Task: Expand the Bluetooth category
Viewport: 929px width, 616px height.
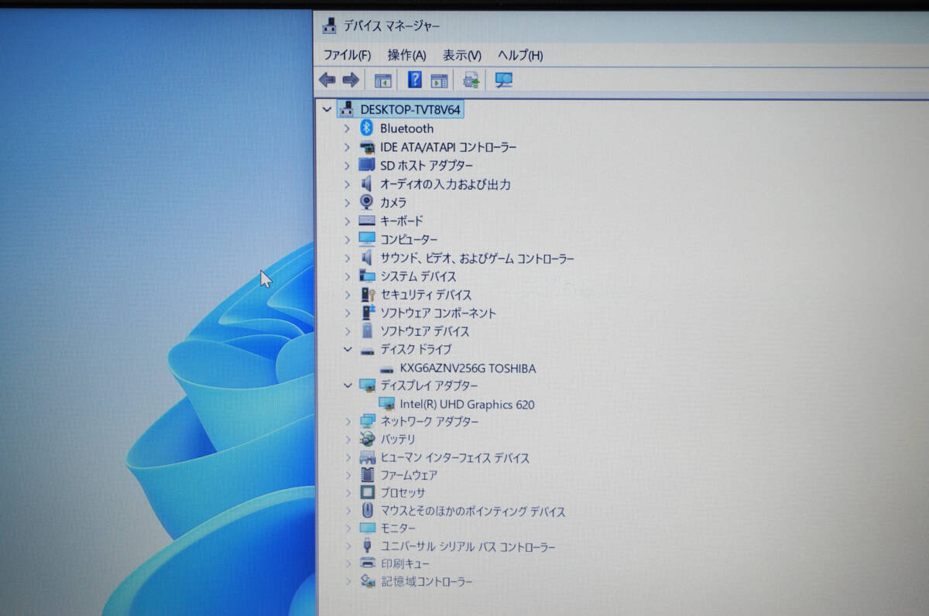Action: tap(347, 128)
